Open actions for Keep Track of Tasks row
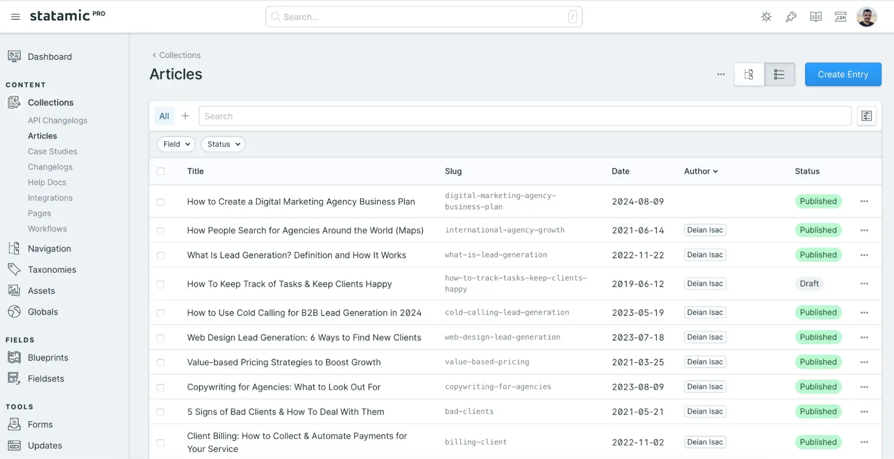This screenshot has height=459, width=894. point(864,284)
